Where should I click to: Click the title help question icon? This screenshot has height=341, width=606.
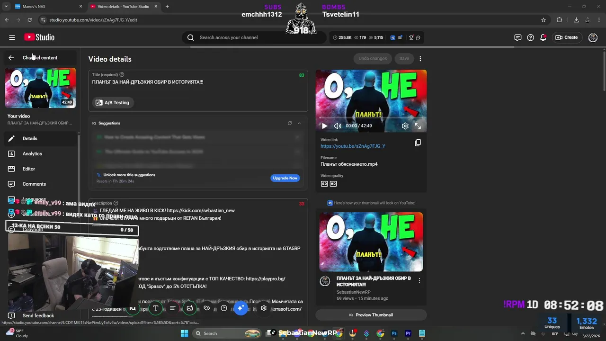(122, 75)
